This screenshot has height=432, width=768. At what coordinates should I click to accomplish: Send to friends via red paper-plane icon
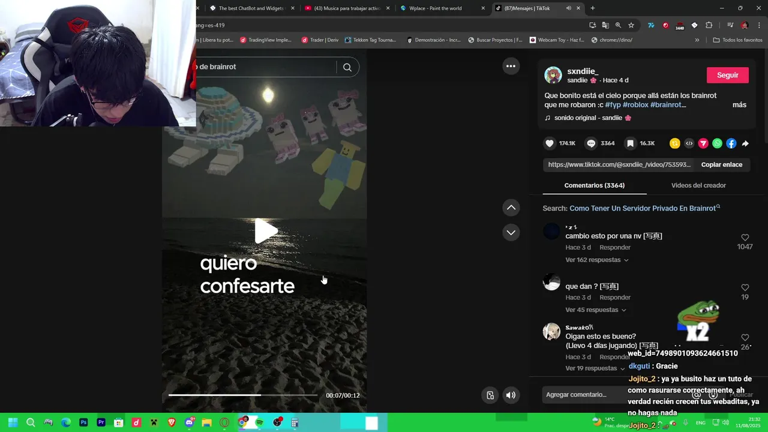tap(703, 143)
